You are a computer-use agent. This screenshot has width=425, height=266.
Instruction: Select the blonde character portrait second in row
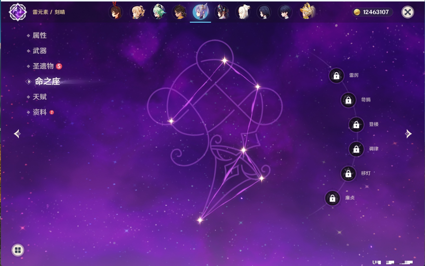[x=137, y=12]
